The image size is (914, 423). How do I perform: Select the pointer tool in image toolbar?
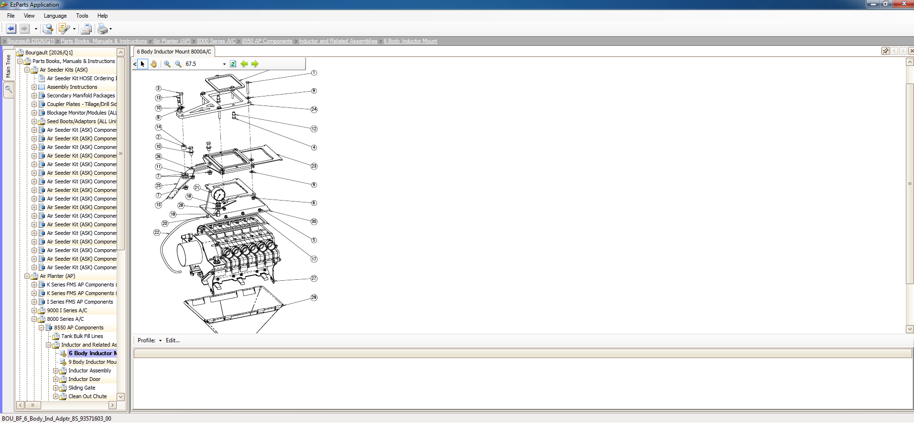pos(142,64)
